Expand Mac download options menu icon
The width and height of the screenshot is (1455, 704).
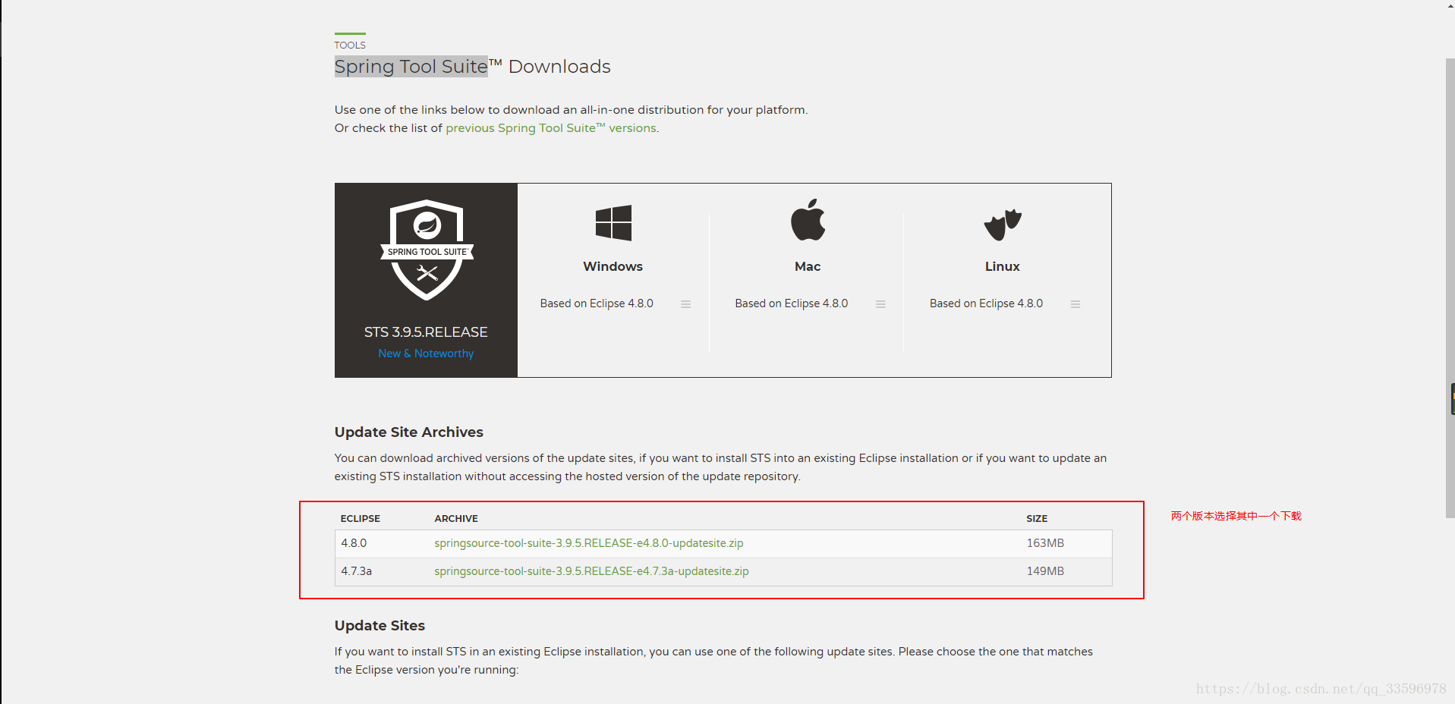880,304
